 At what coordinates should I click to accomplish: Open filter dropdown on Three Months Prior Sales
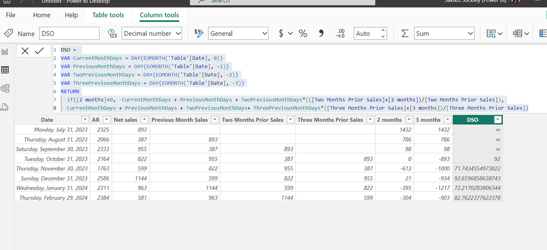370,120
